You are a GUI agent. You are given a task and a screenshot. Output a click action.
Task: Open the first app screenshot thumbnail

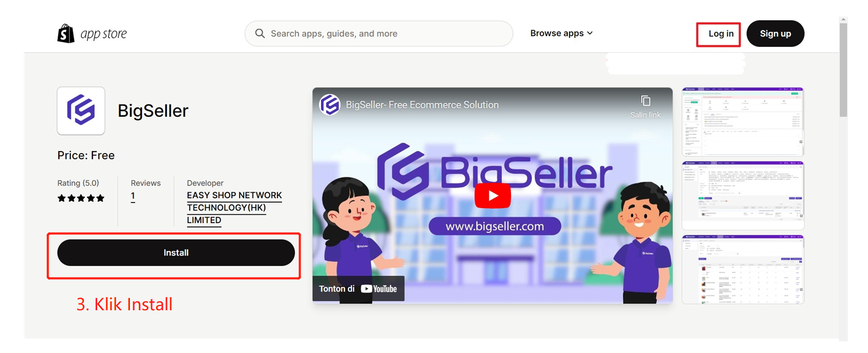[x=743, y=122]
